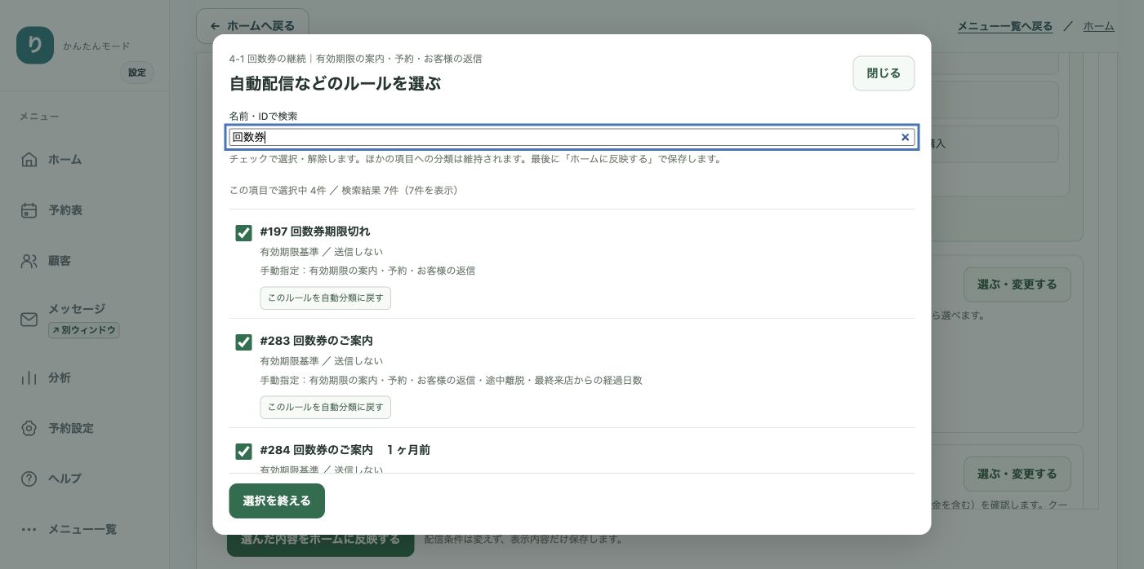
Task: Click ホームへ戻る button behind the dialog
Action: coord(252,26)
